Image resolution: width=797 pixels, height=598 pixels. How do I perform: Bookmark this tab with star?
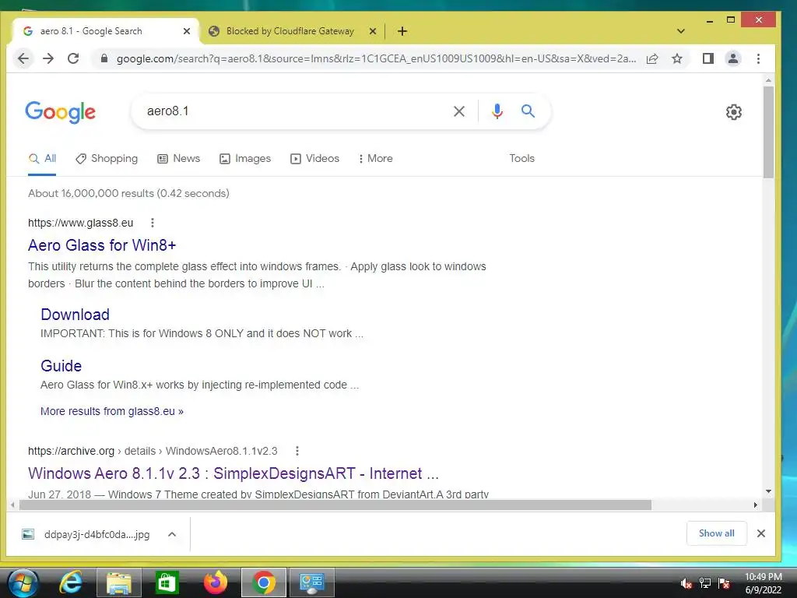click(x=677, y=58)
